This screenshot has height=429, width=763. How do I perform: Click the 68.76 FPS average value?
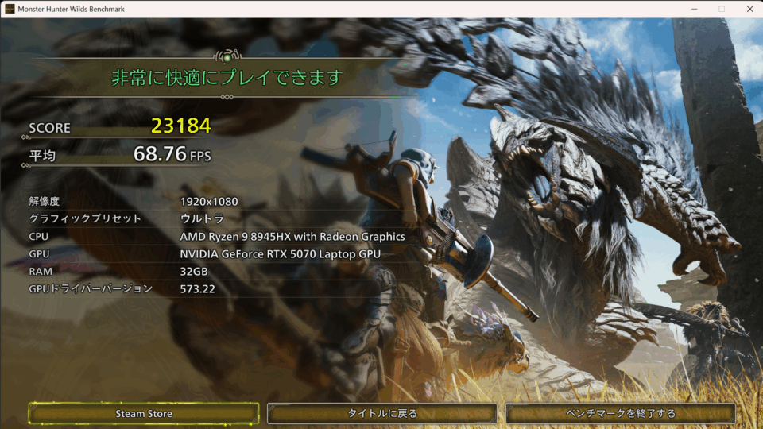pyautogui.click(x=172, y=154)
